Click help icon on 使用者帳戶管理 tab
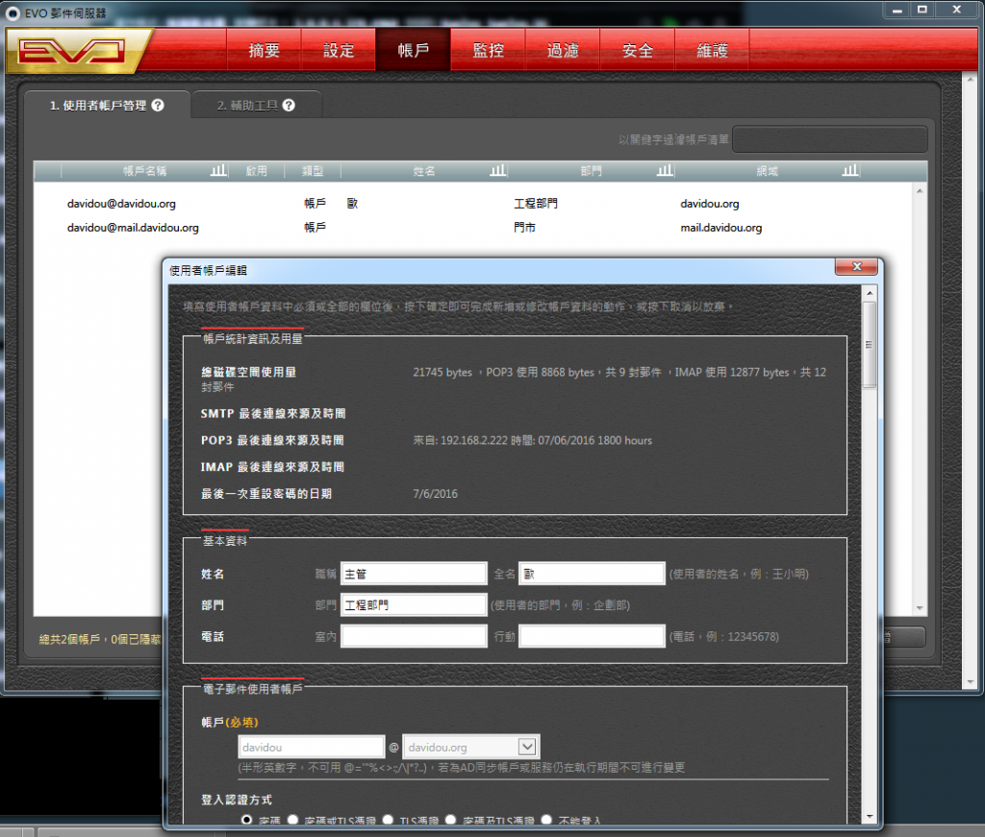The width and height of the screenshot is (985, 837). pyautogui.click(x=158, y=106)
